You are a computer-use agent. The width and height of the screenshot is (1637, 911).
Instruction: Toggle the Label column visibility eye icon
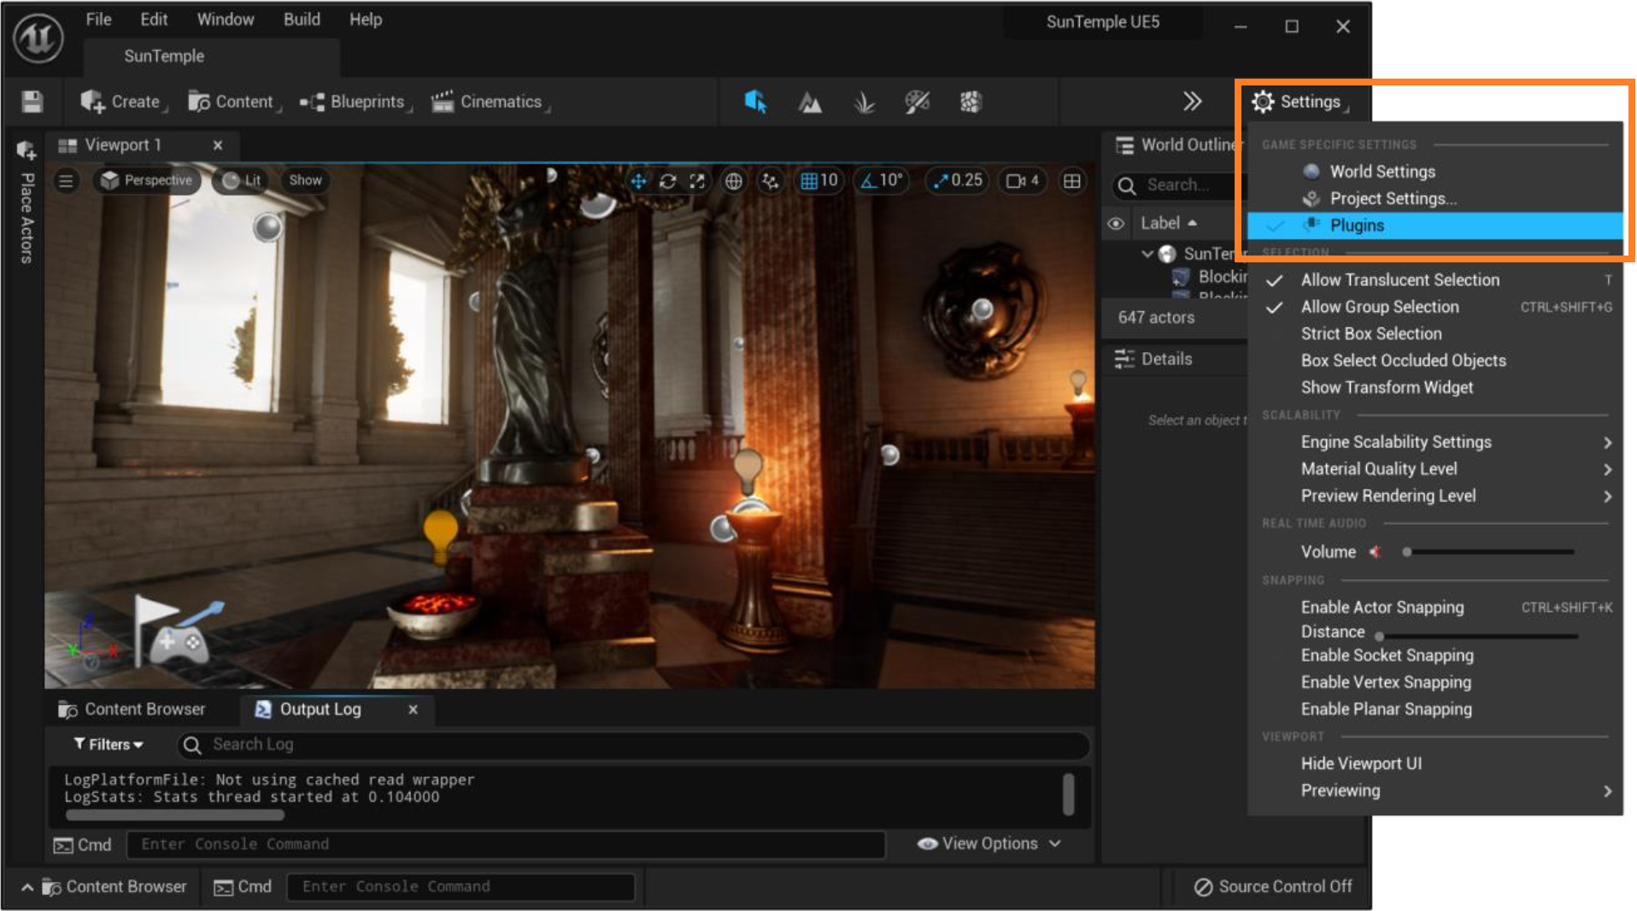(x=1116, y=223)
